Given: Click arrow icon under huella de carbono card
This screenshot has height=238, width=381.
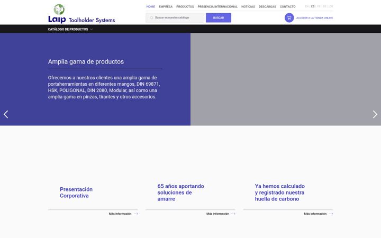Looking at the screenshot, I should pos(331,214).
